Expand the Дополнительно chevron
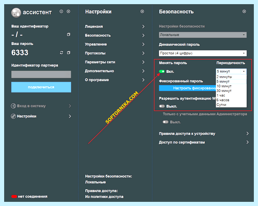Image resolution: width=258 pixels, height=206 pixels. [143, 71]
